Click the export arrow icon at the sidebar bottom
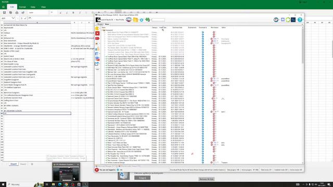 (97, 63)
